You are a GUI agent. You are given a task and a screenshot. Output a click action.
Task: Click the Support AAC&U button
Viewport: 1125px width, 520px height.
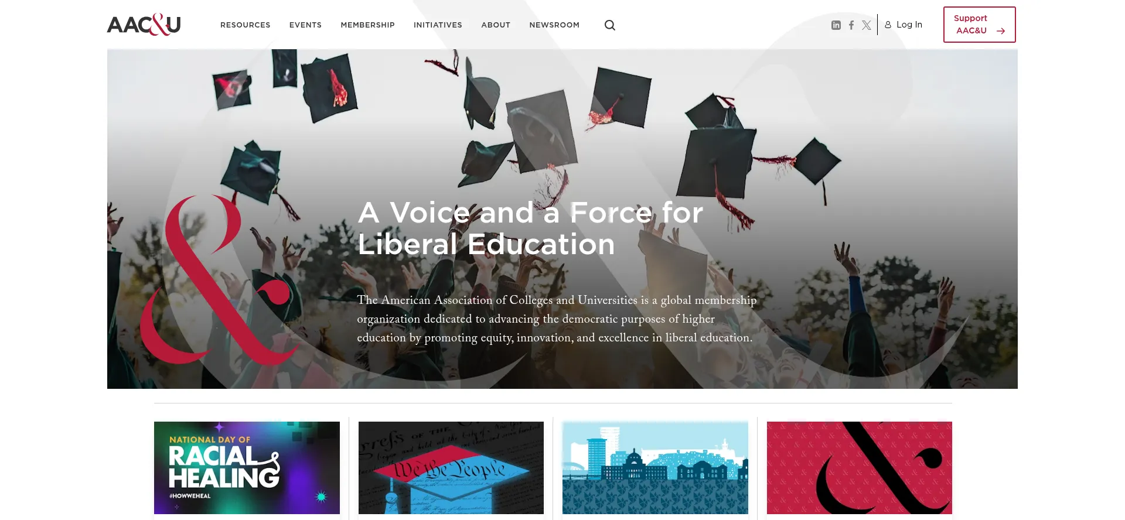tap(980, 25)
